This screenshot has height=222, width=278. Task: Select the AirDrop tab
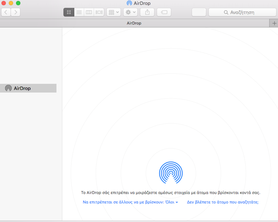click(134, 23)
